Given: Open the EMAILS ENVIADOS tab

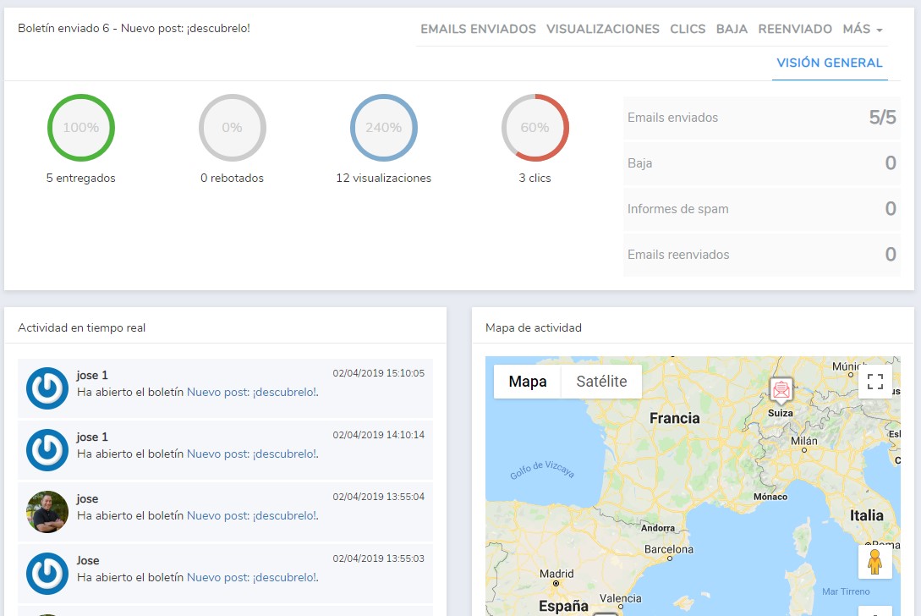Looking at the screenshot, I should (478, 29).
